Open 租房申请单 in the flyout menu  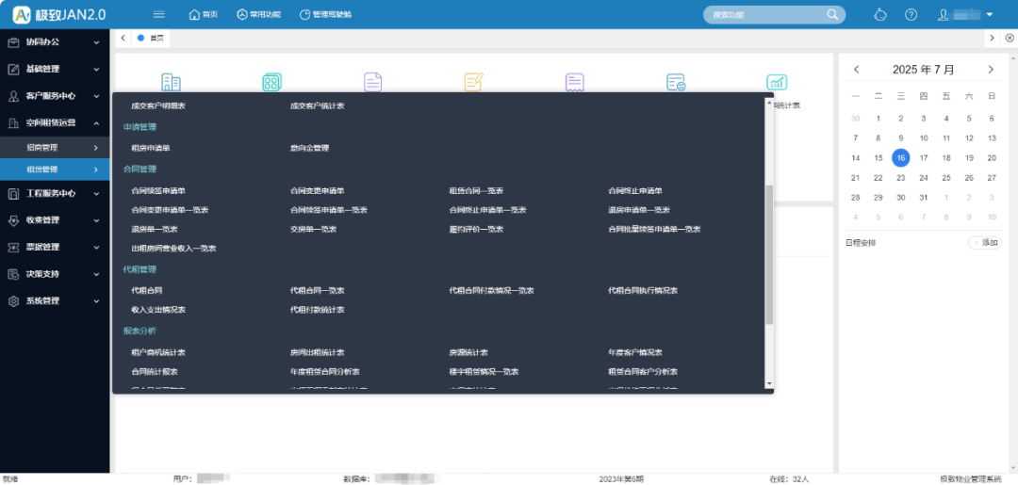(x=151, y=148)
